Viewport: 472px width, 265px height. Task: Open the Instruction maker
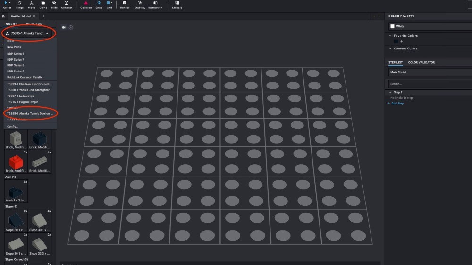pyautogui.click(x=155, y=5)
